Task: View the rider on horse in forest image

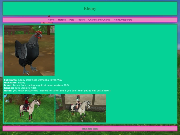Action: point(29,108)
